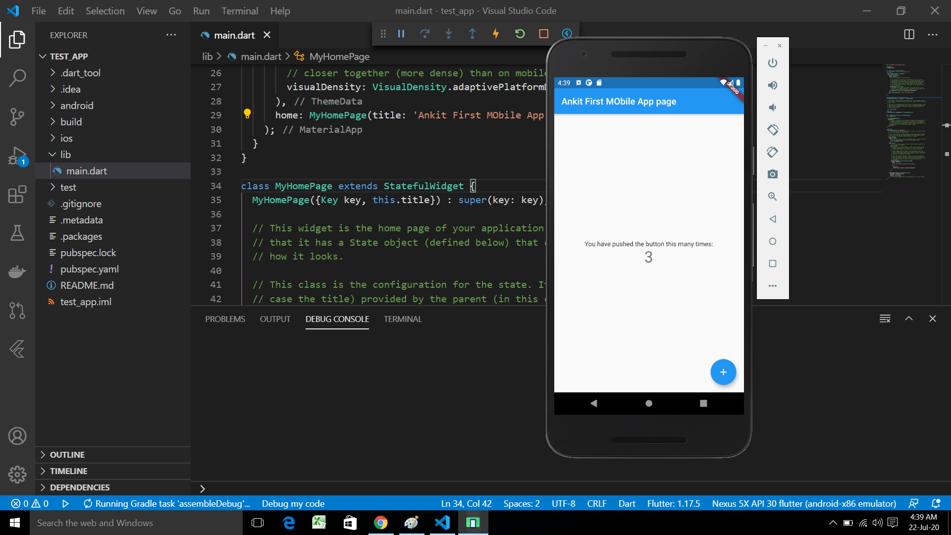Image resolution: width=951 pixels, height=535 pixels.
Task: Click emulator sidebar overview square
Action: pos(773,264)
